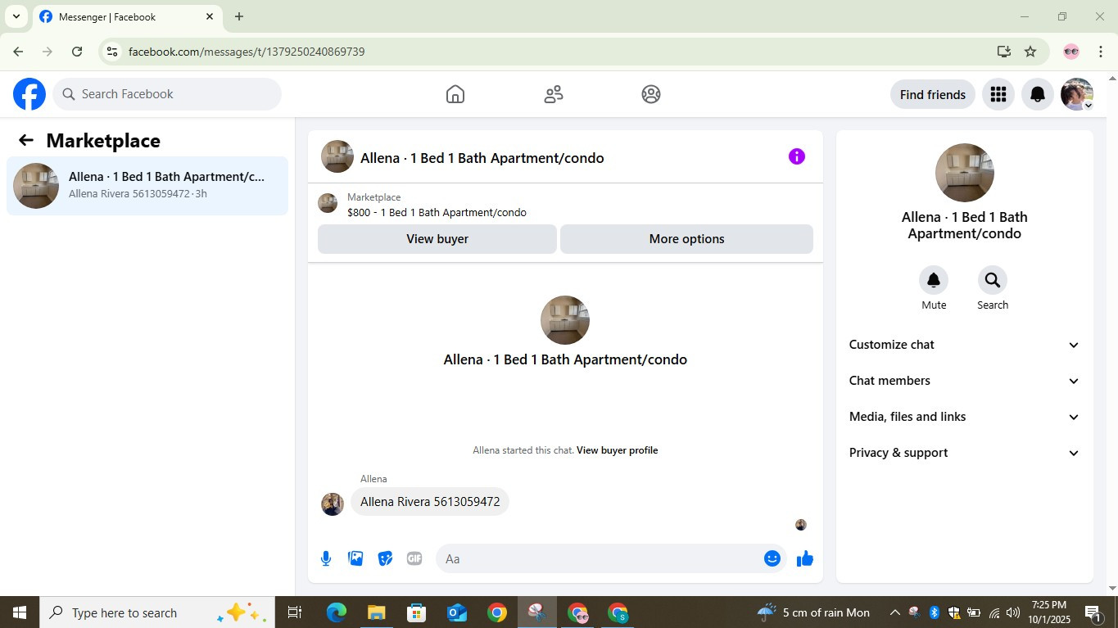1118x628 pixels.
Task: Go to the Home feed icon
Action: click(455, 94)
